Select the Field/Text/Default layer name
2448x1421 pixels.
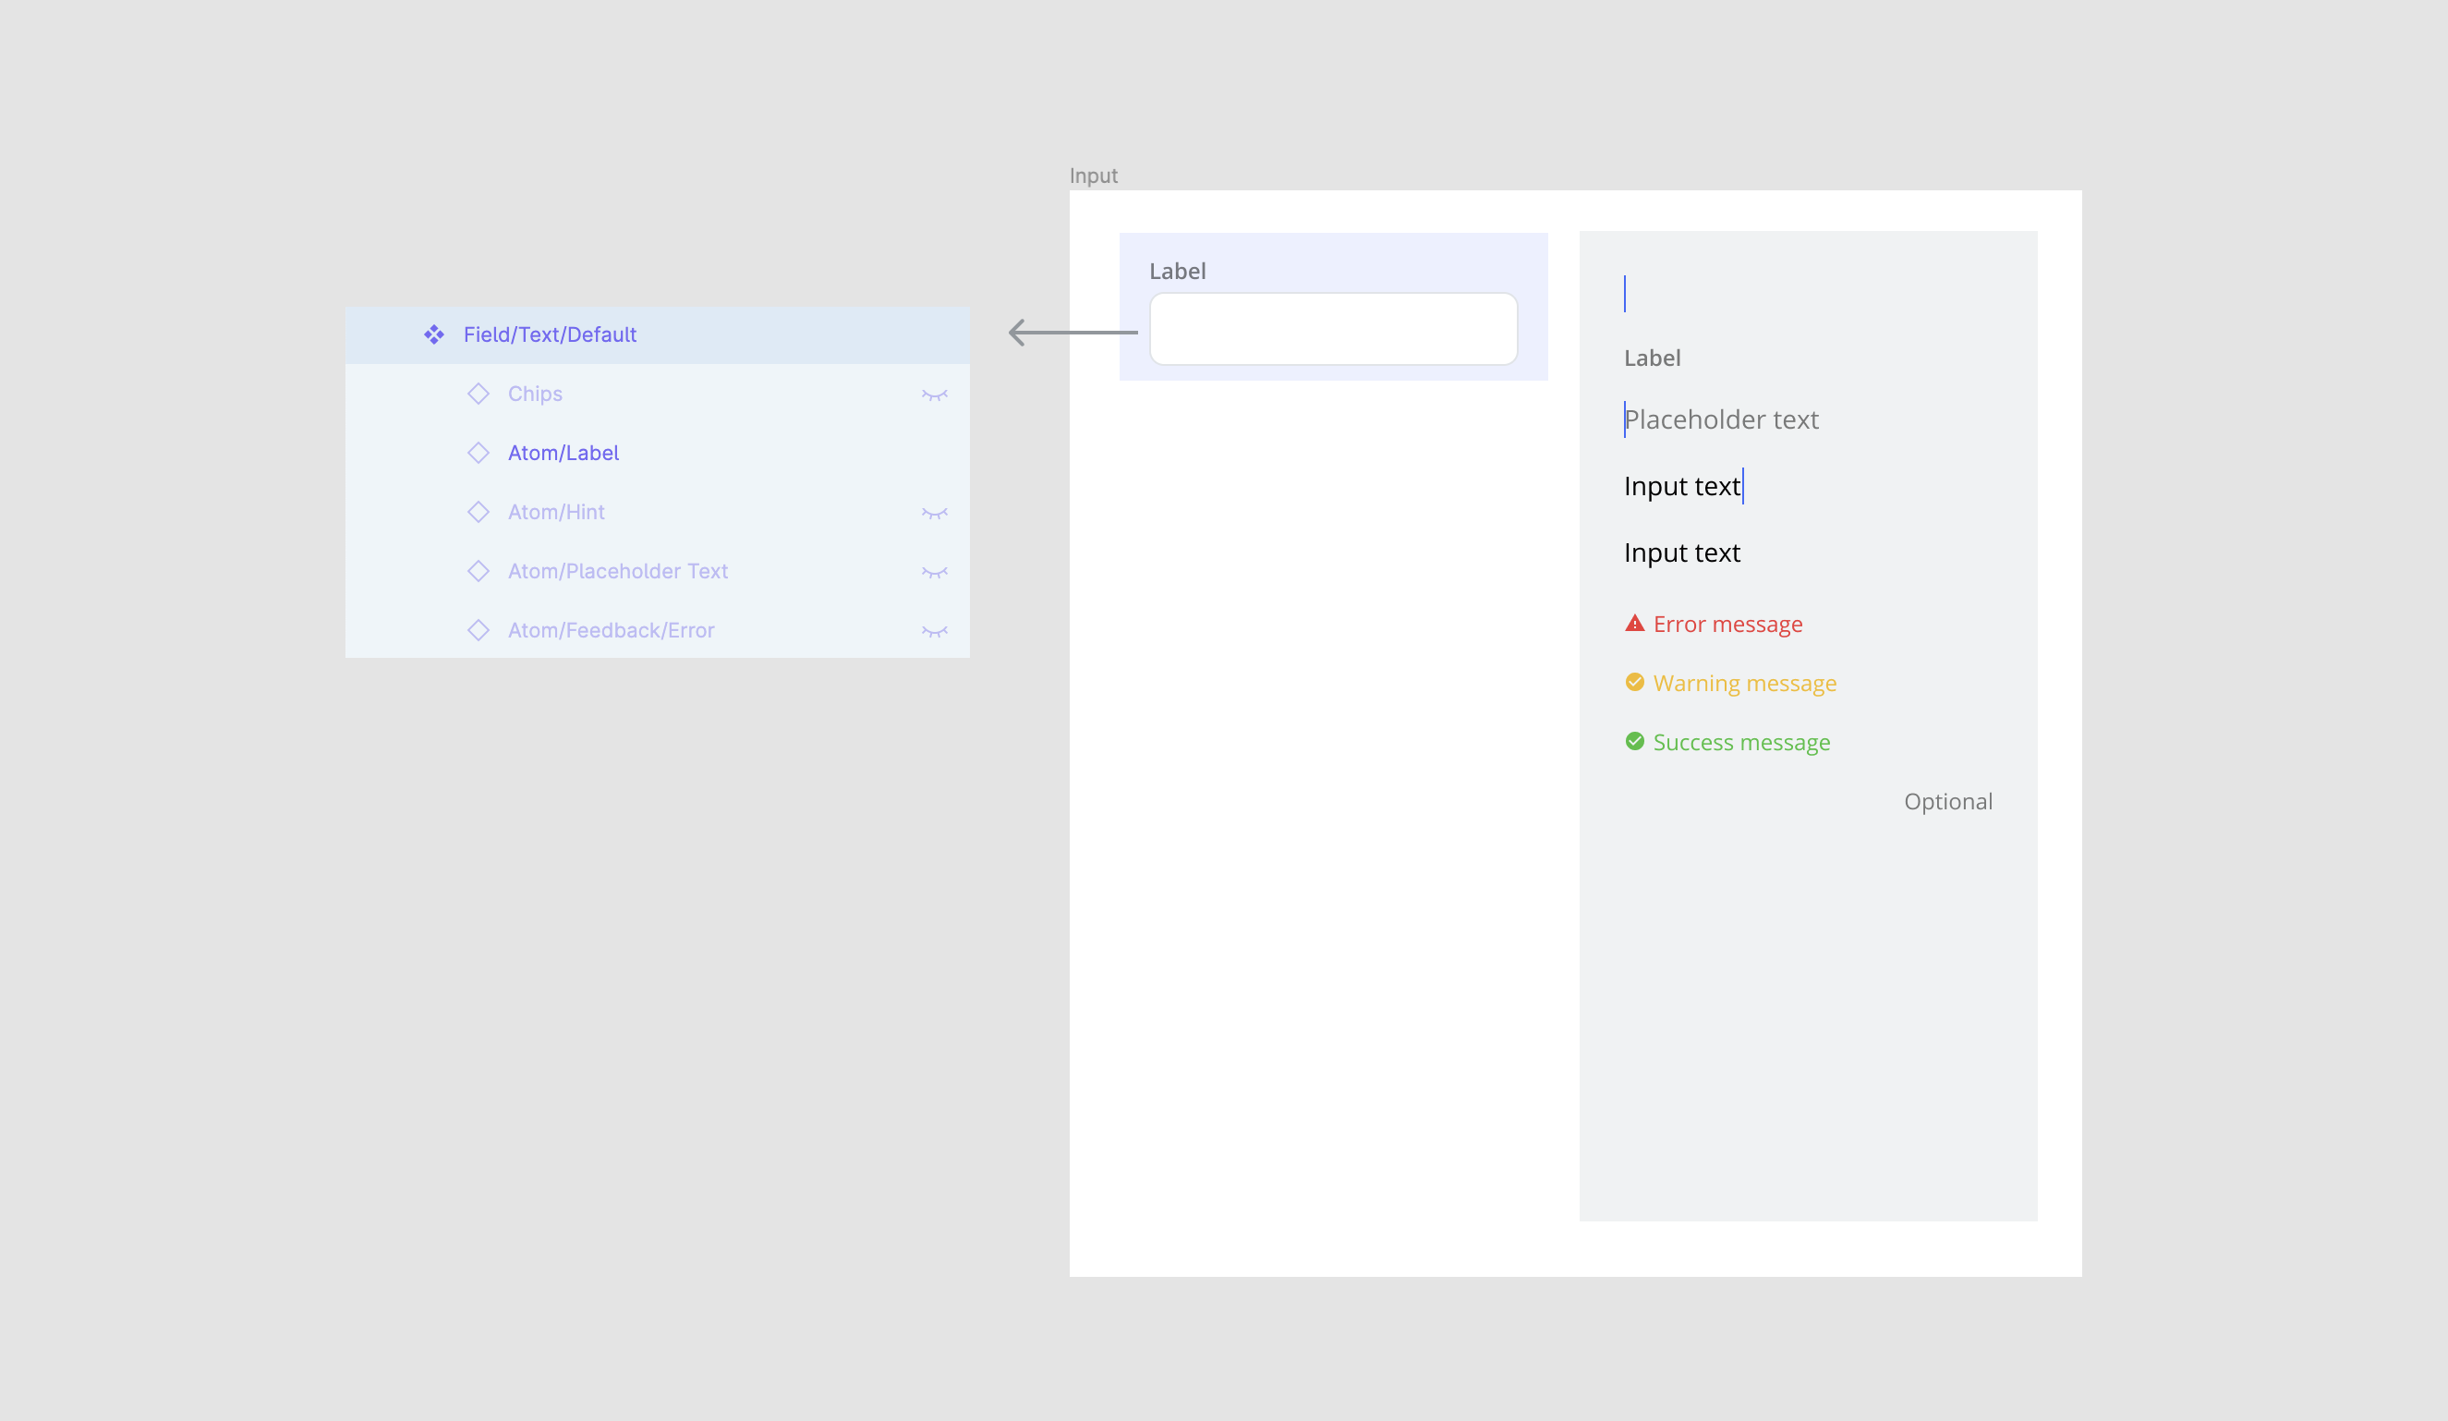(x=549, y=334)
